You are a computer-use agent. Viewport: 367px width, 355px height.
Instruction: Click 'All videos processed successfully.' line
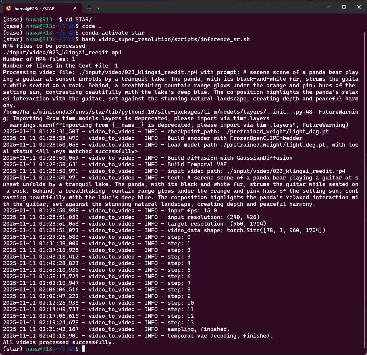(x=59, y=342)
